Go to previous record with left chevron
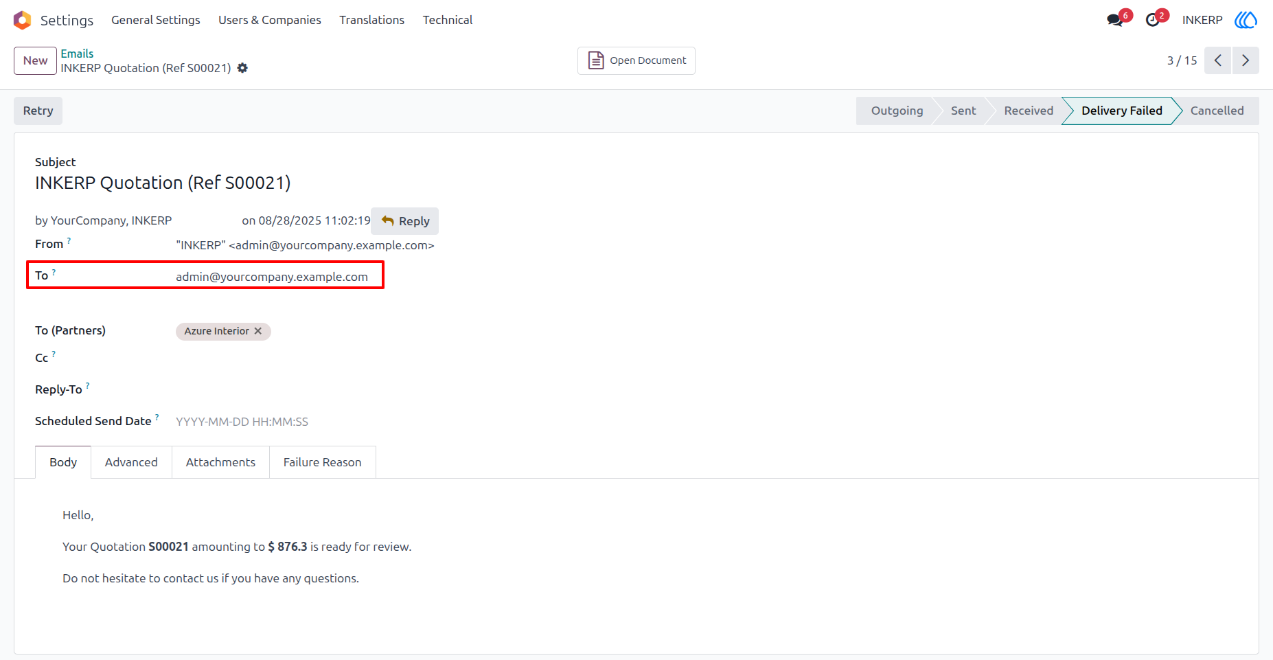The width and height of the screenshot is (1273, 660). 1217,60
